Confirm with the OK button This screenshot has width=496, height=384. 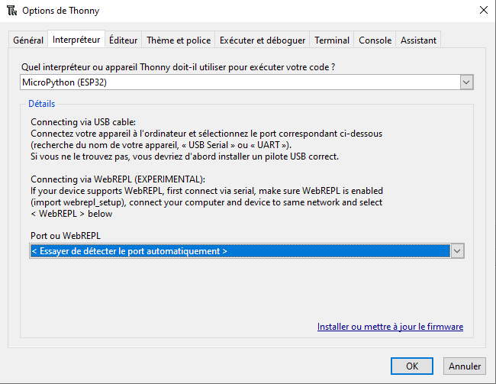(412, 366)
